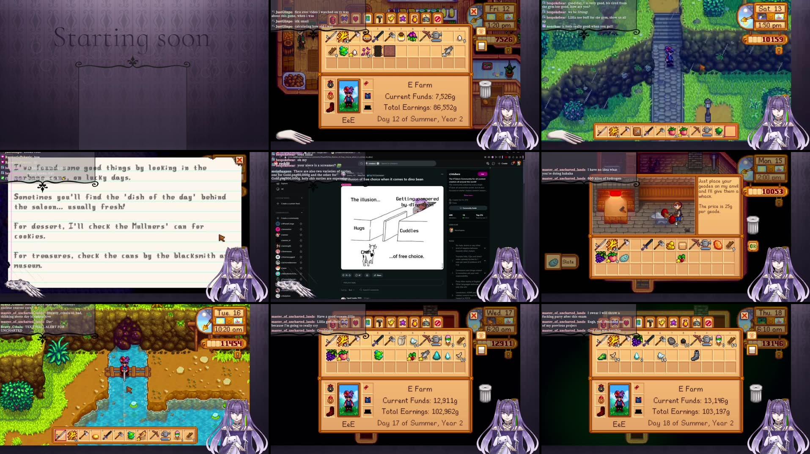
Task: Select the blue slate stone in Mon. 15 inventory
Action: 624,257
